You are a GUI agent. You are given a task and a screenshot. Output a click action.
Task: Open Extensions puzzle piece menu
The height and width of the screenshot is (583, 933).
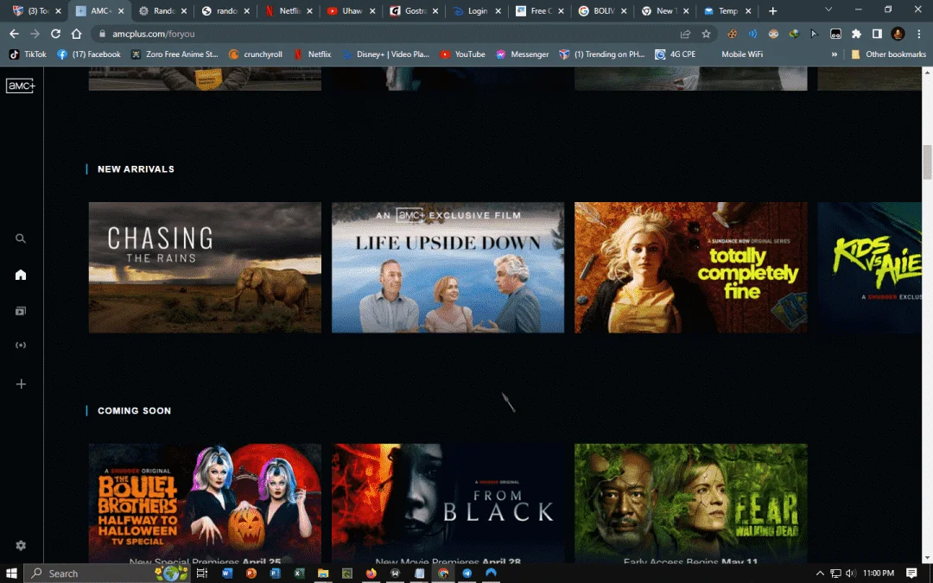856,34
